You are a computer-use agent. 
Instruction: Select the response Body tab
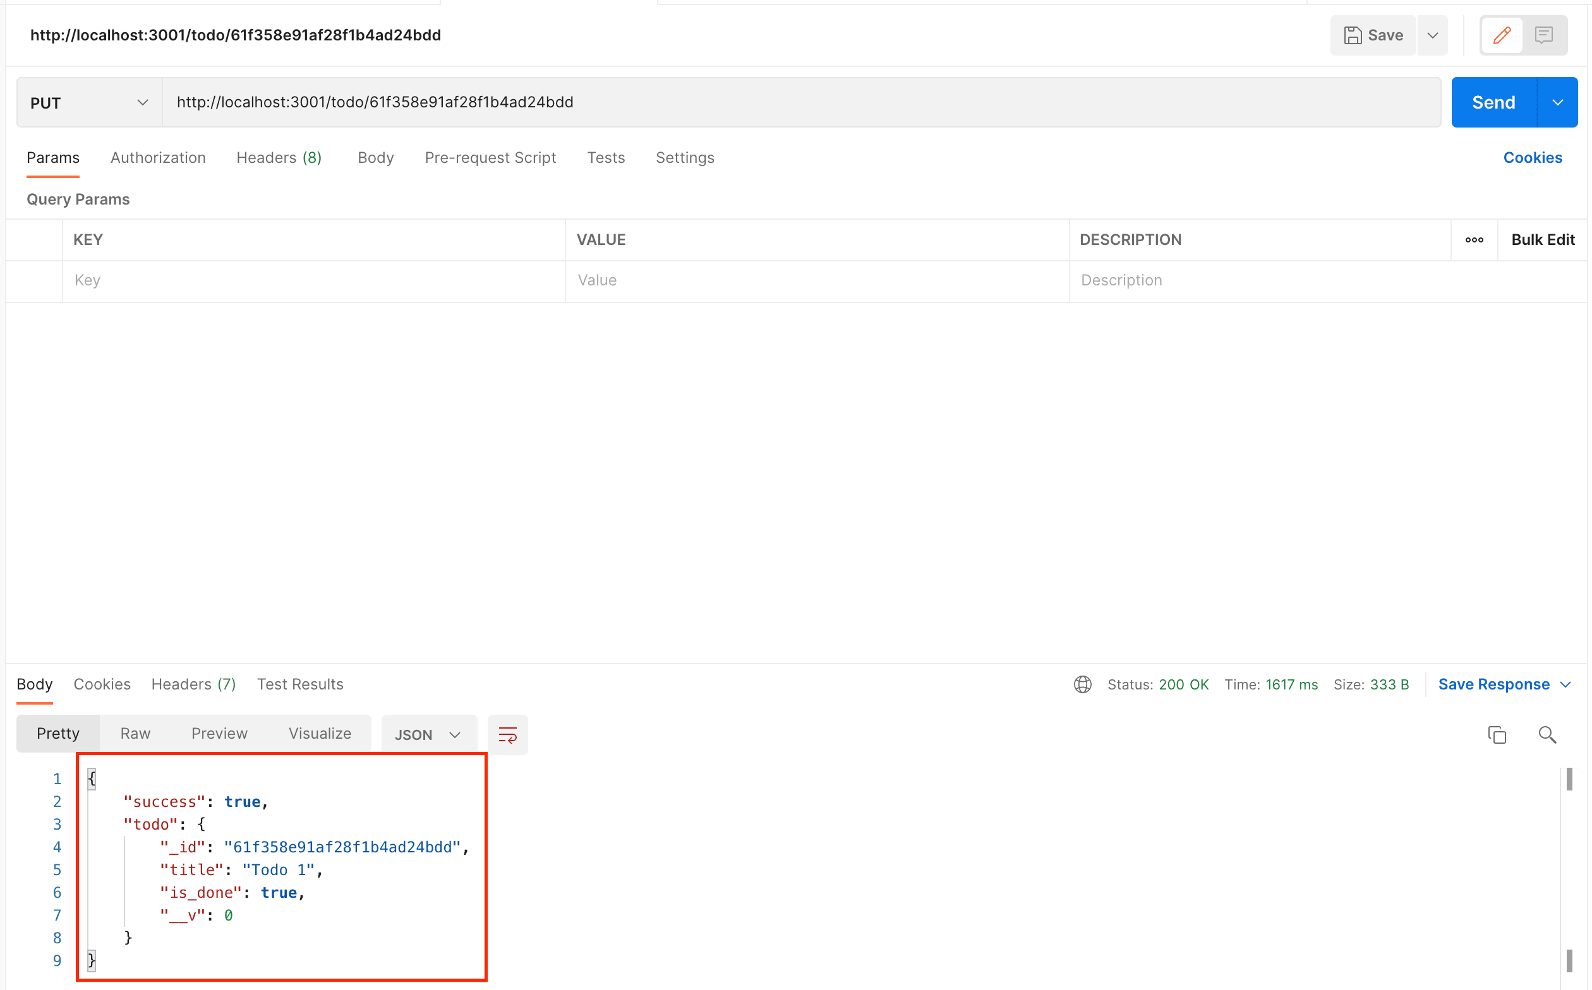click(35, 684)
